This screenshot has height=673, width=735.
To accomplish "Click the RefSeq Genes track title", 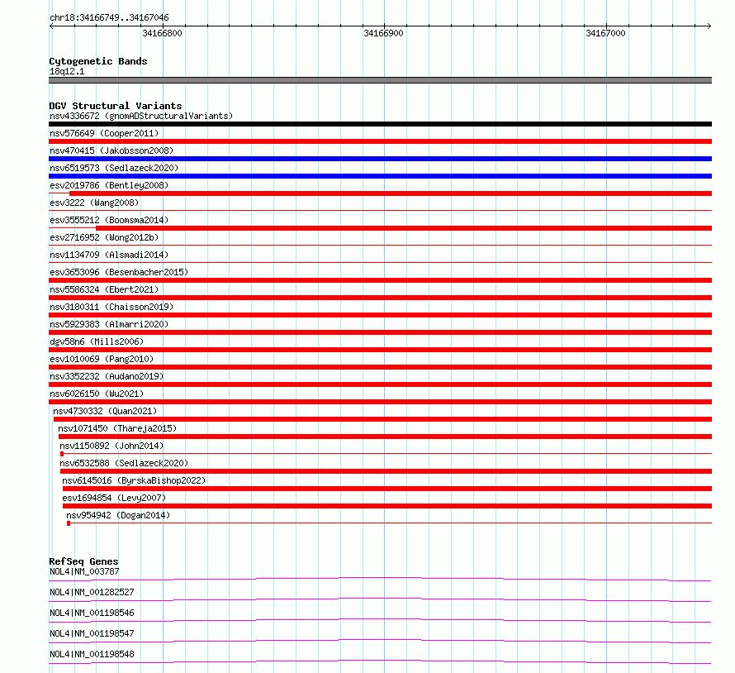I will click(83, 561).
